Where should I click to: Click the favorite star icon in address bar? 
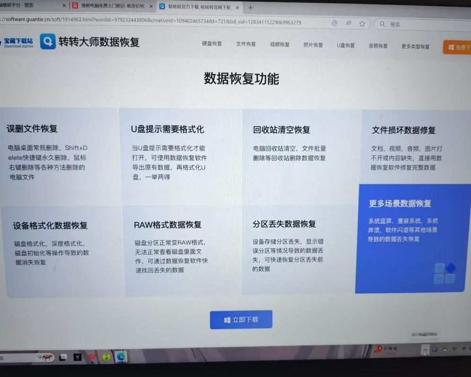click(362, 24)
